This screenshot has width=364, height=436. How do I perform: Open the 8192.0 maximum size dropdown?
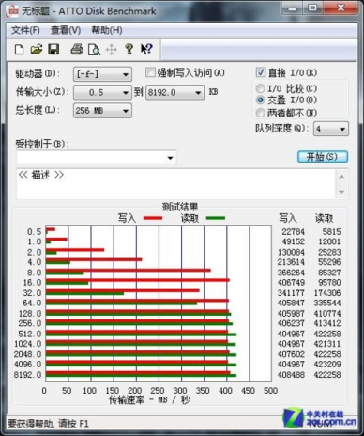(174, 92)
